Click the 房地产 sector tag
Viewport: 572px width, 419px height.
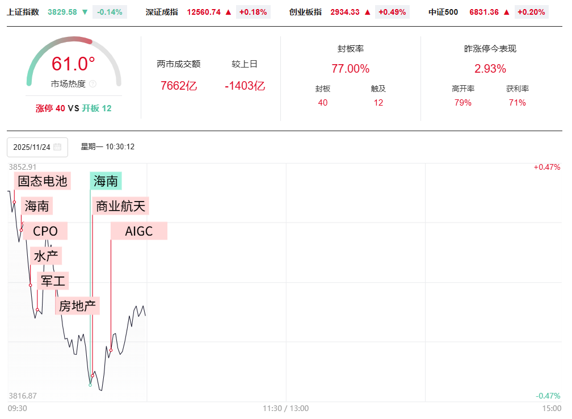click(x=77, y=306)
